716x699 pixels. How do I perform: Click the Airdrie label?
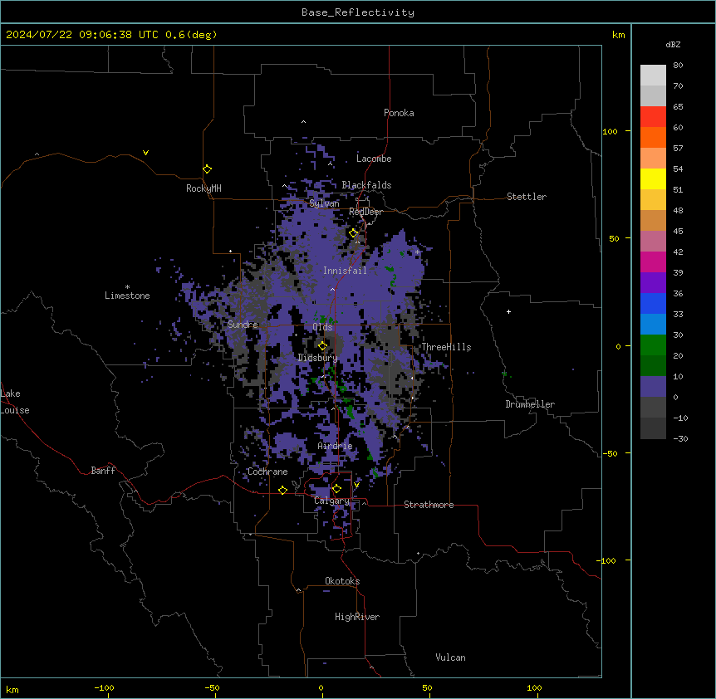[335, 446]
